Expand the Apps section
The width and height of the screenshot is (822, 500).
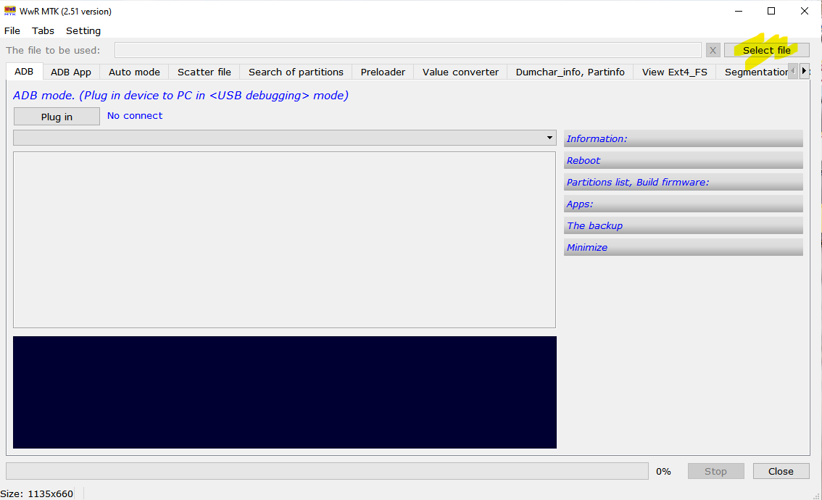(683, 204)
